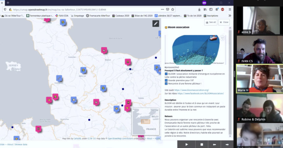283x148 pixels.
Task: Open To do list 2020 bookmark
Action: point(193,16)
